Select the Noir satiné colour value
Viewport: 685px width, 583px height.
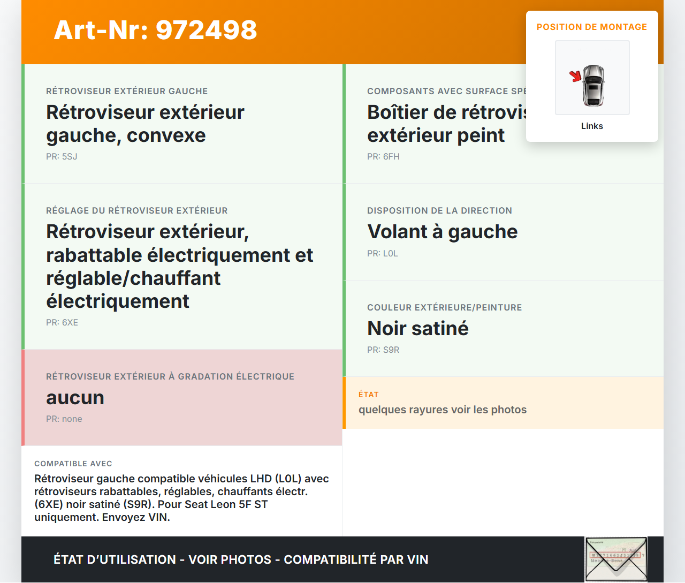click(x=417, y=328)
